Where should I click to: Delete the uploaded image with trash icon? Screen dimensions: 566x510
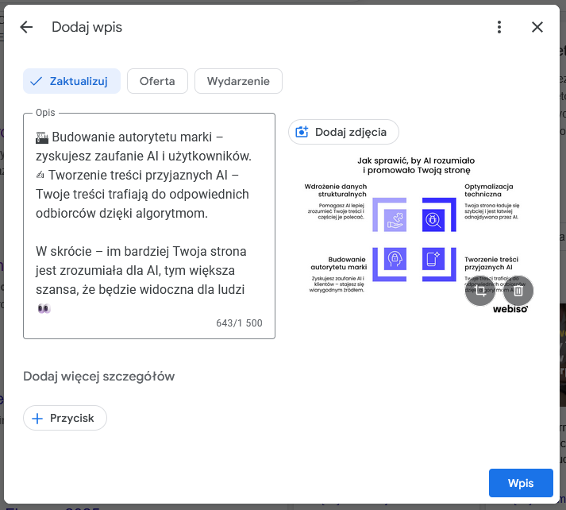click(x=518, y=291)
